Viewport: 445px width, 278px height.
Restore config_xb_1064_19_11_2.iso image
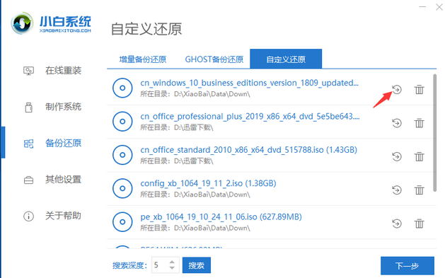(x=397, y=190)
